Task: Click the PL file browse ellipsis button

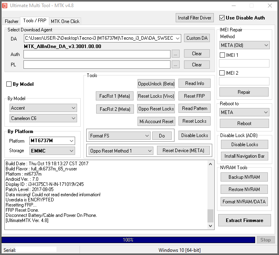Action: (176, 64)
